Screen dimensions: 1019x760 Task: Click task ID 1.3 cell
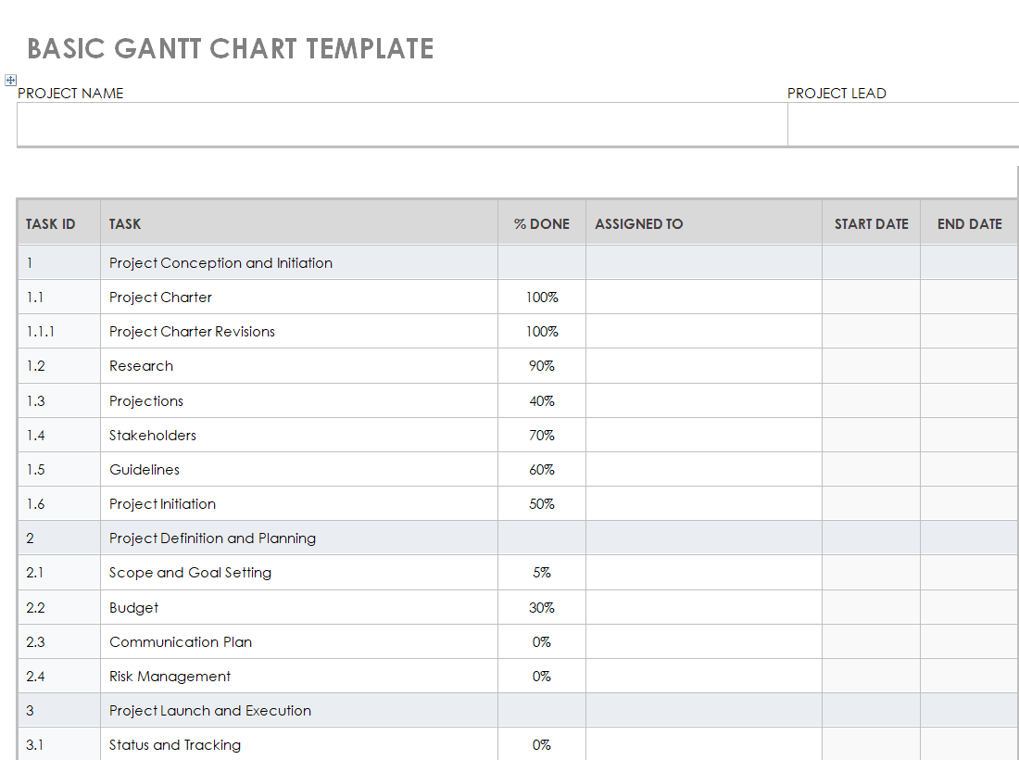[x=59, y=400]
